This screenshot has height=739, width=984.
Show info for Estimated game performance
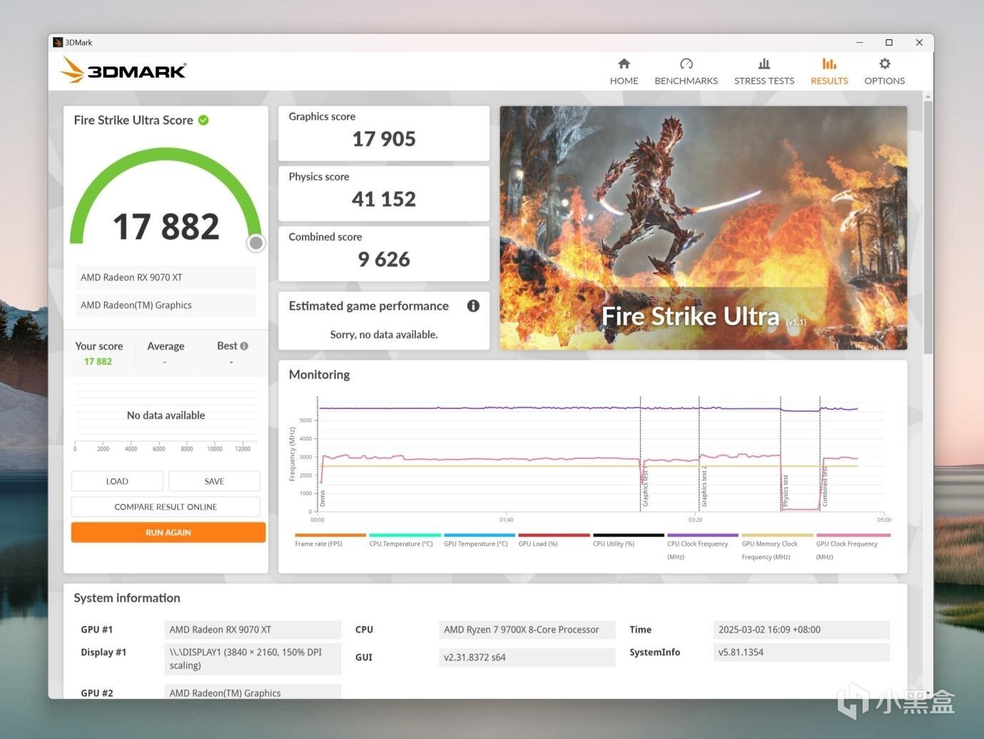pos(473,306)
